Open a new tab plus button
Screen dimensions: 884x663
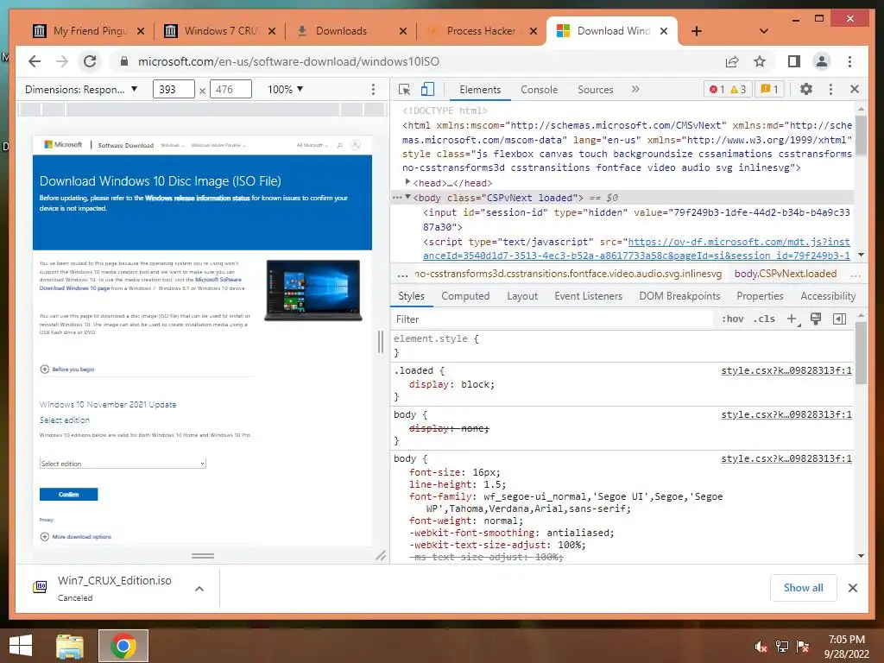[697, 31]
